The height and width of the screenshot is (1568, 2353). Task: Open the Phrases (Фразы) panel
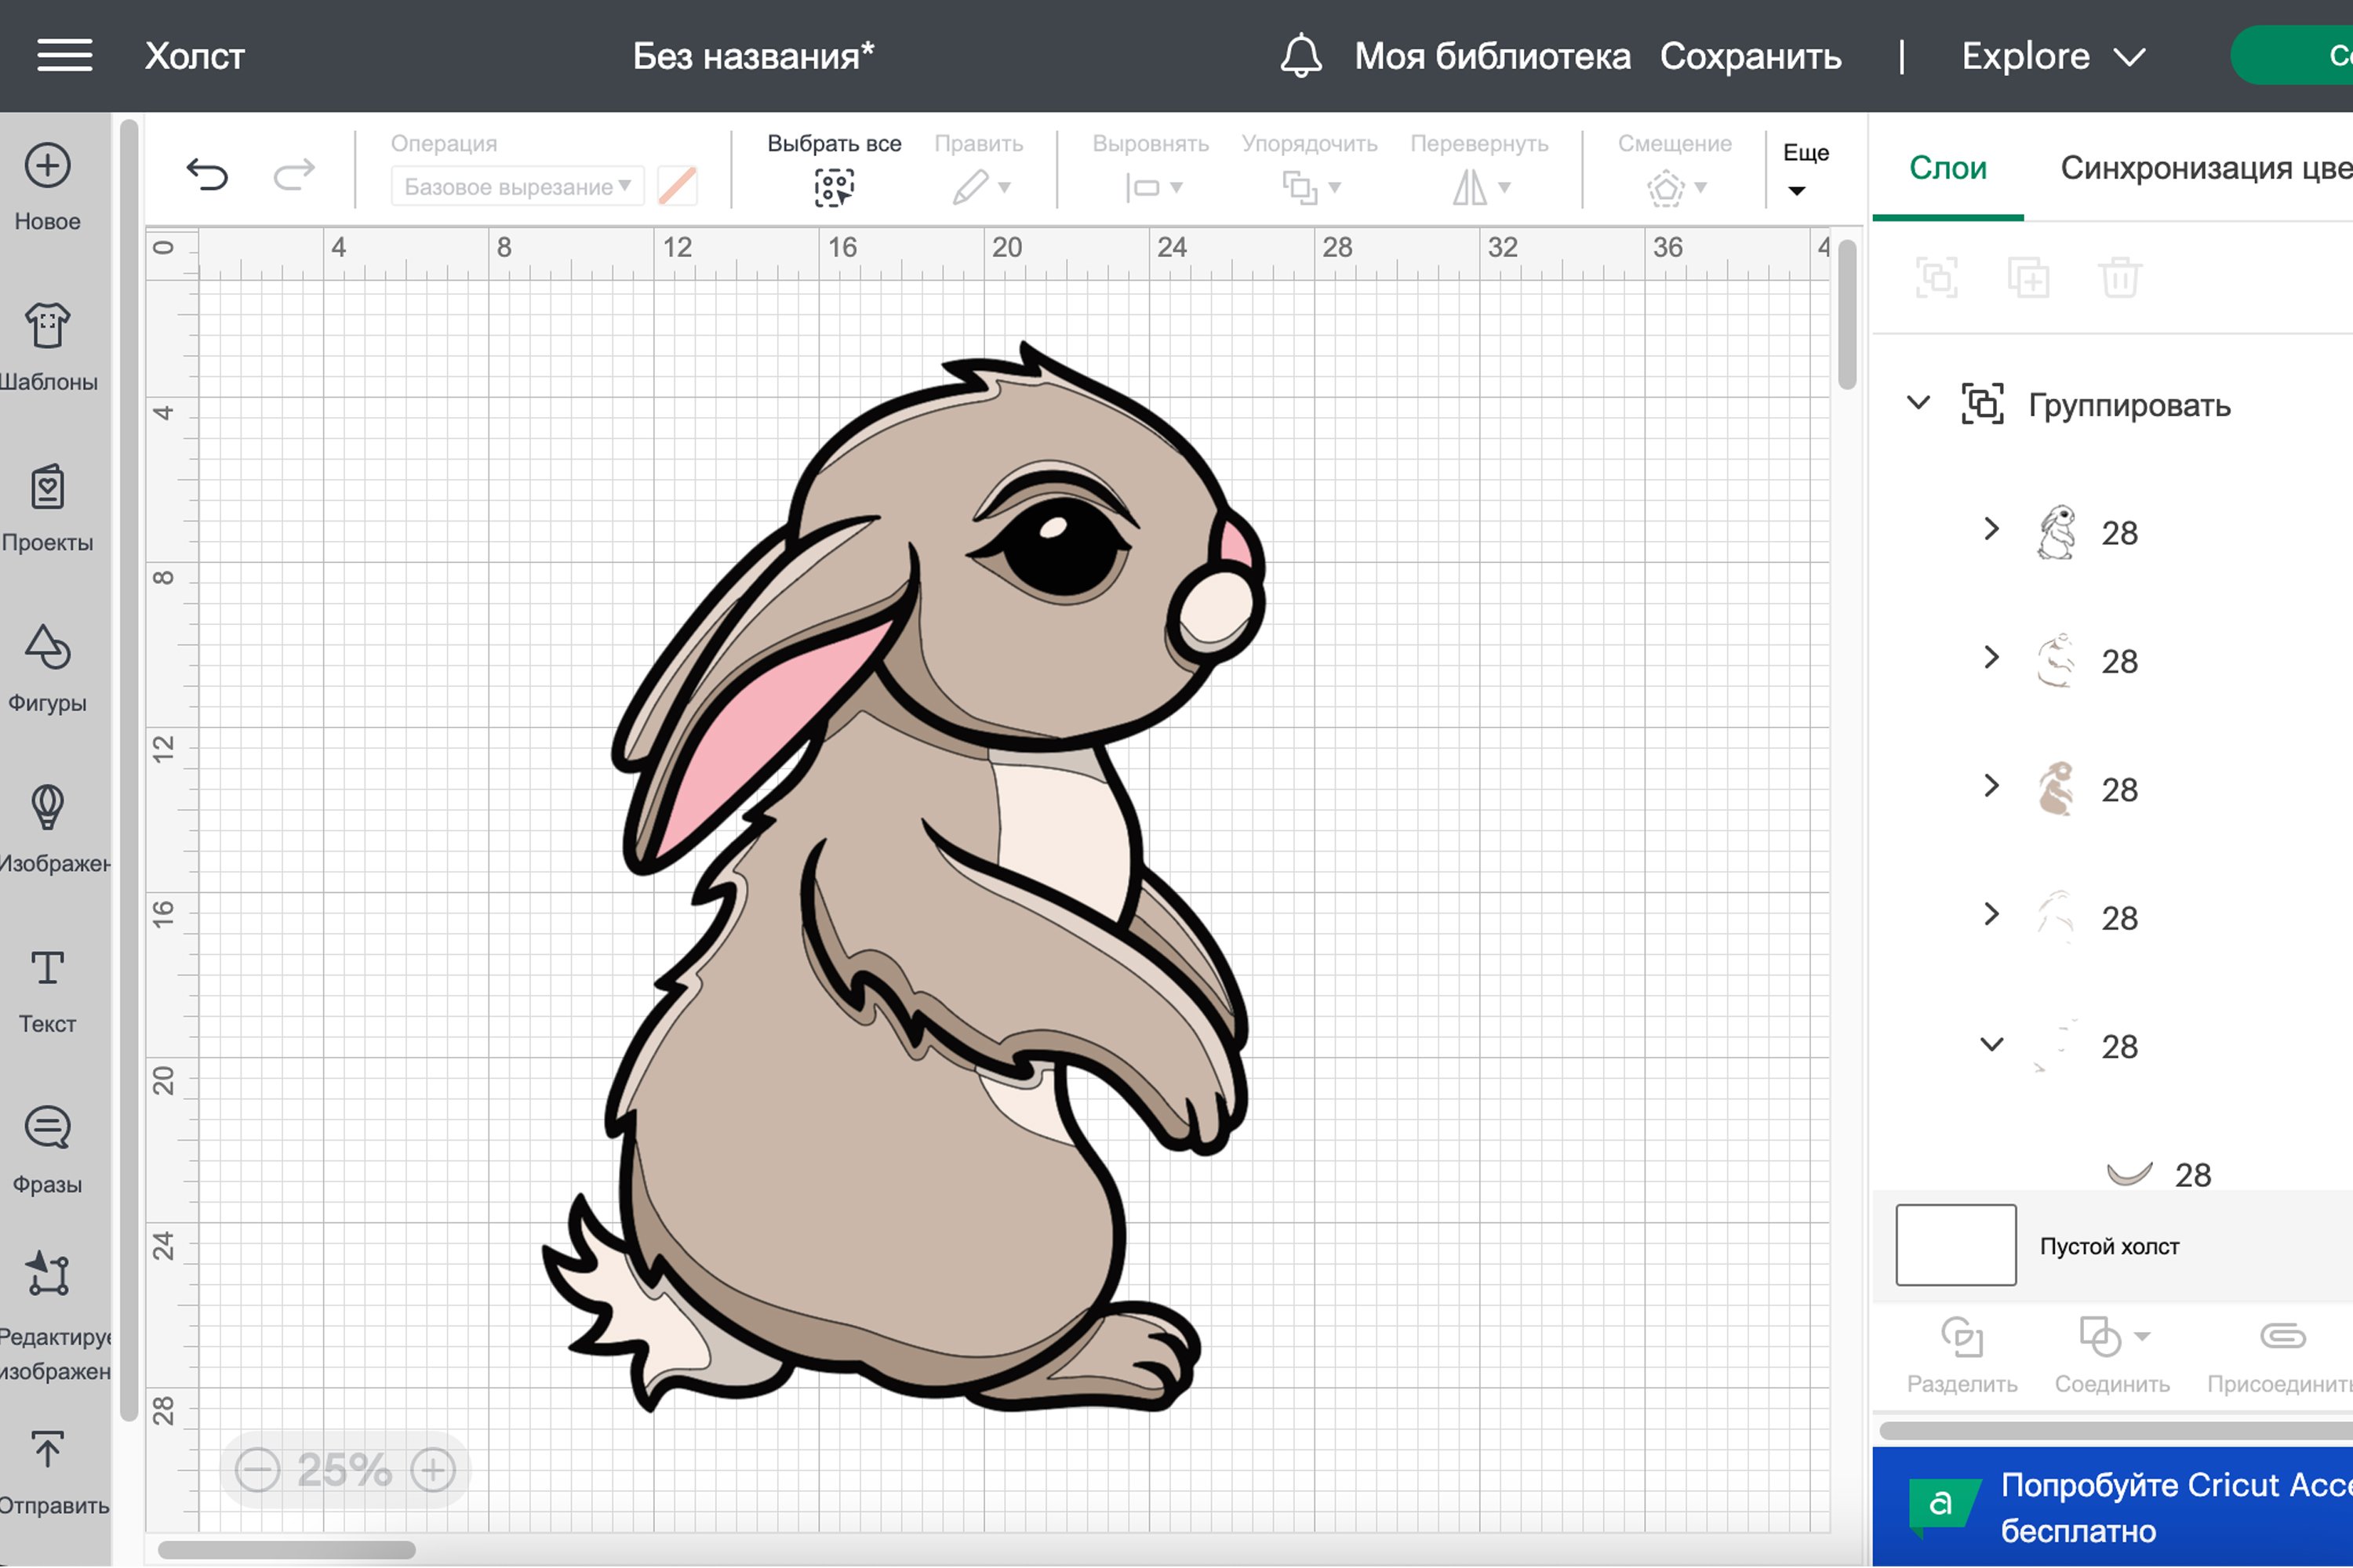click(x=47, y=1128)
